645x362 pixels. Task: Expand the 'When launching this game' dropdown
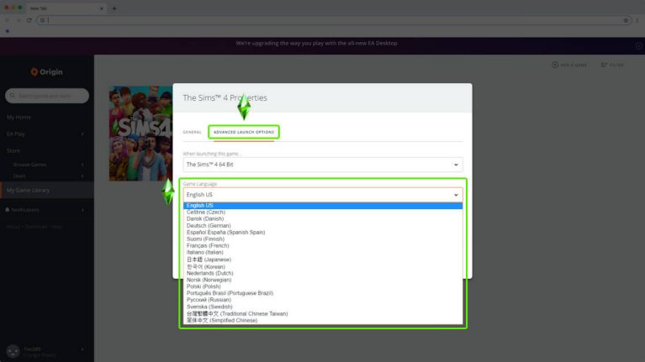(323, 165)
